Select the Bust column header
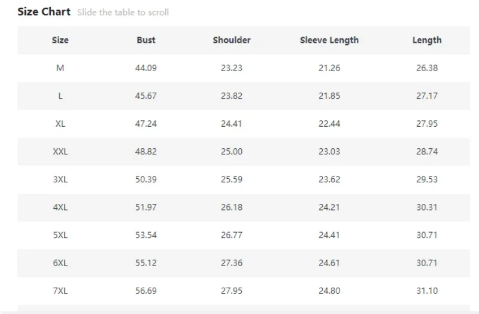Screen dimensions: 479x314 (145, 40)
